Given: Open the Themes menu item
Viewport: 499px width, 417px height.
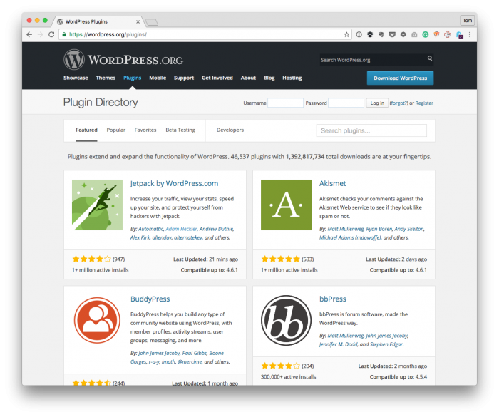Looking at the screenshot, I should [x=106, y=78].
